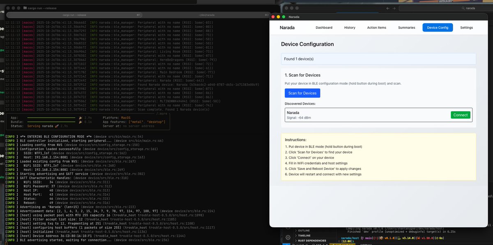This screenshot has height=245, width=493.
Task: Click the '1. Scan for Devices' heading
Action: pyautogui.click(x=302, y=75)
